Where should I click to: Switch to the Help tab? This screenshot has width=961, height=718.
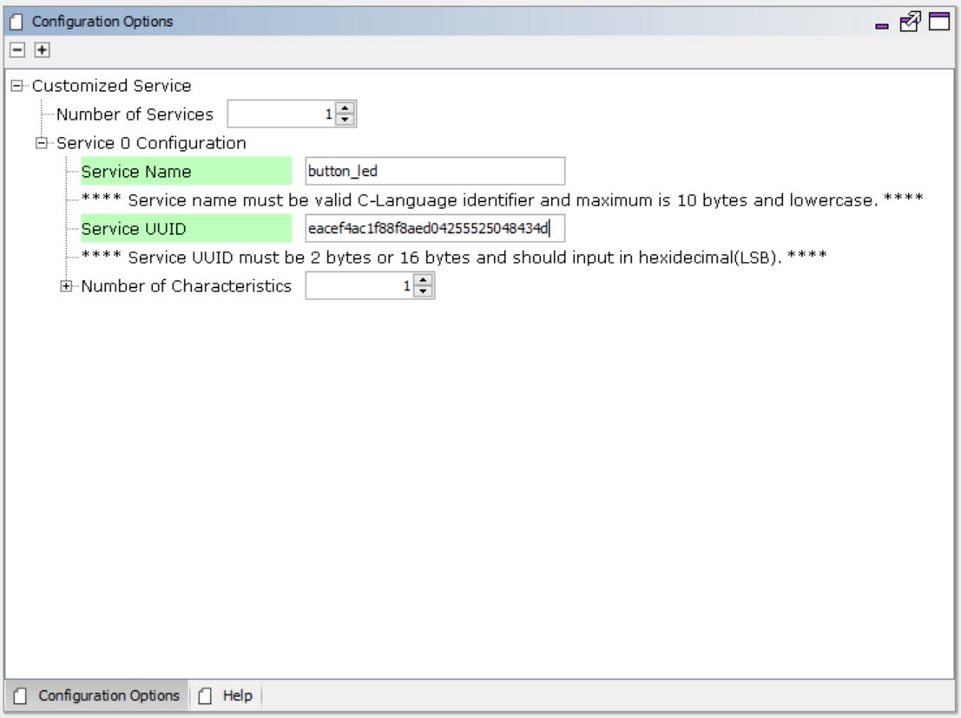click(x=227, y=695)
